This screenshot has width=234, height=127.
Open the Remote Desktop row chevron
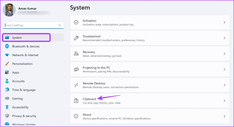(224, 85)
